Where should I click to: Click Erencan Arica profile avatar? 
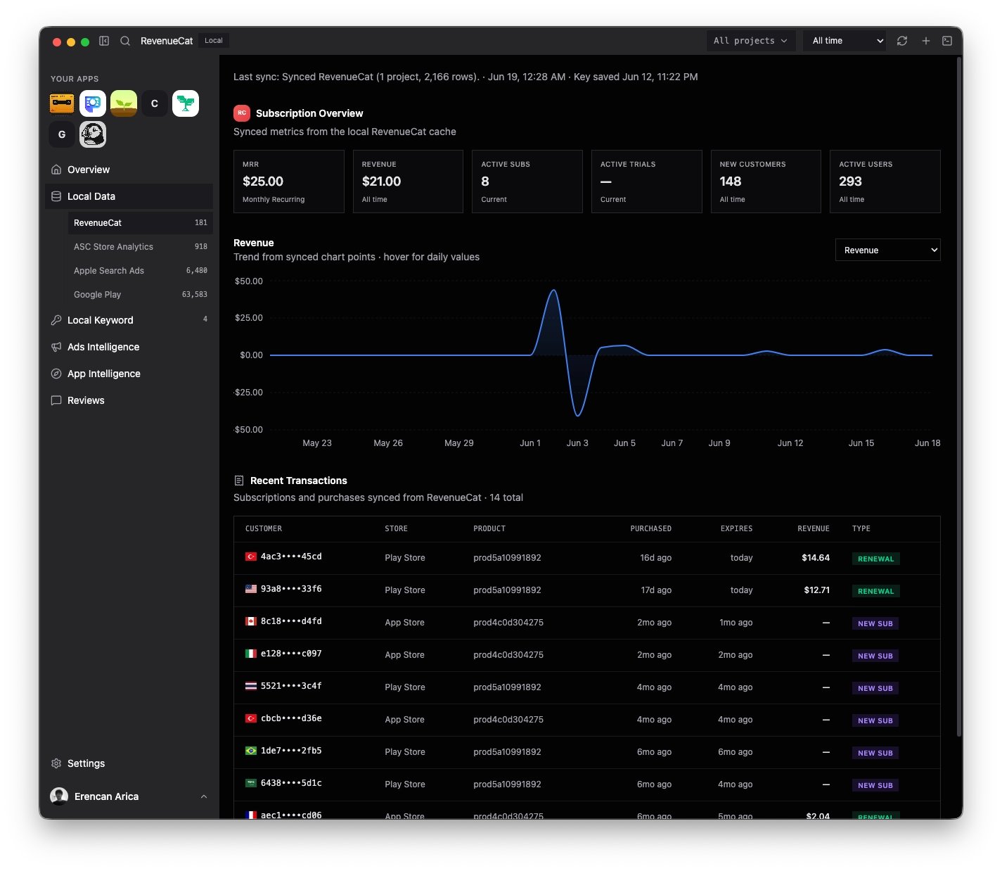point(59,796)
